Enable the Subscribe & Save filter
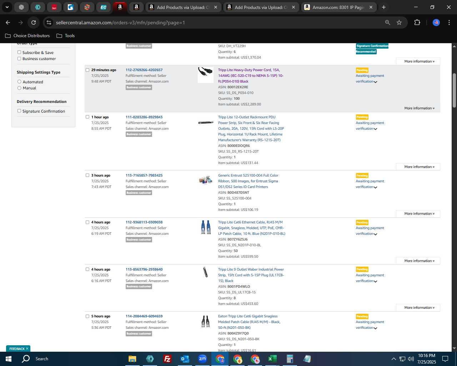Image resolution: width=457 pixels, height=366 pixels. pyautogui.click(x=19, y=53)
